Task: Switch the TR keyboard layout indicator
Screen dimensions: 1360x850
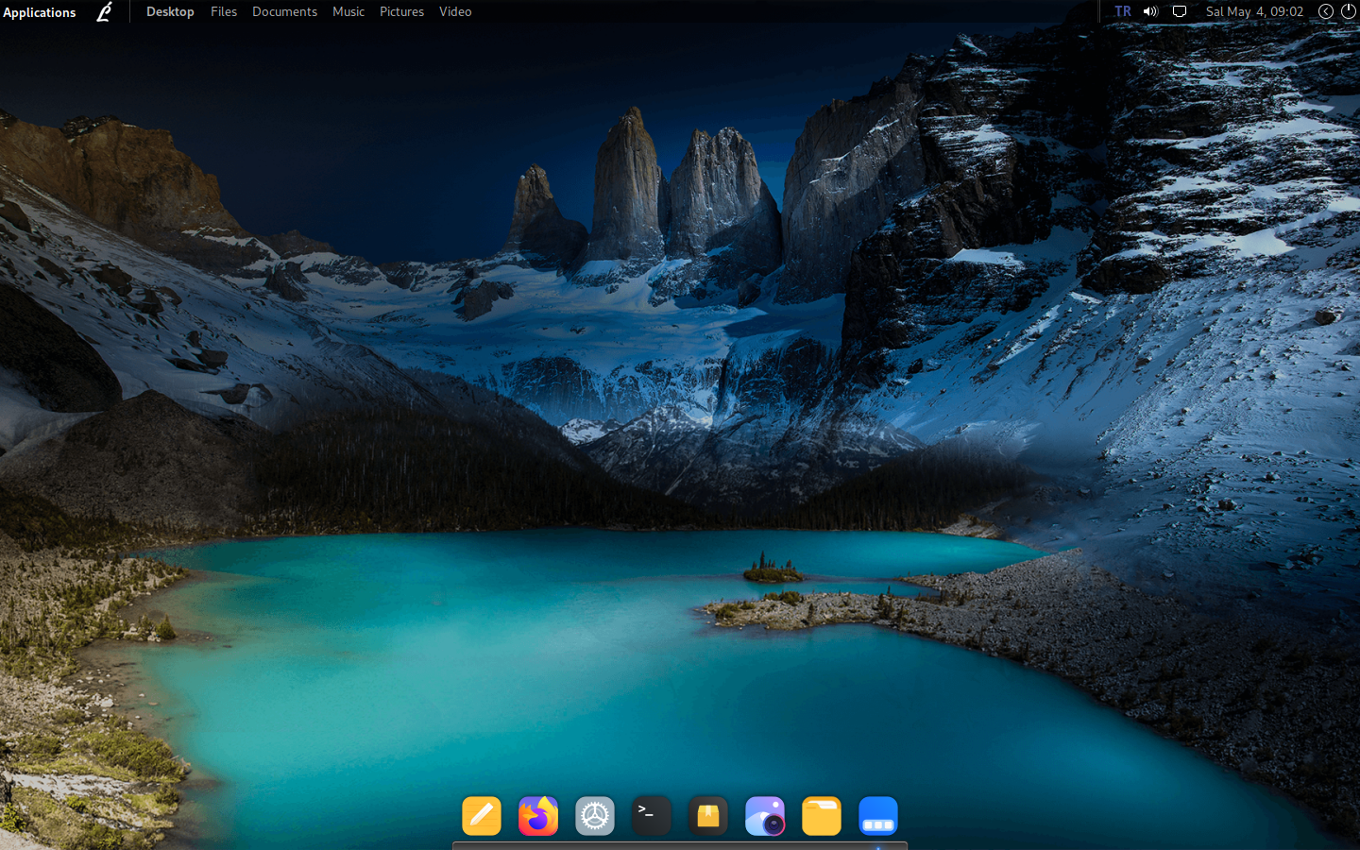Action: 1122,11
